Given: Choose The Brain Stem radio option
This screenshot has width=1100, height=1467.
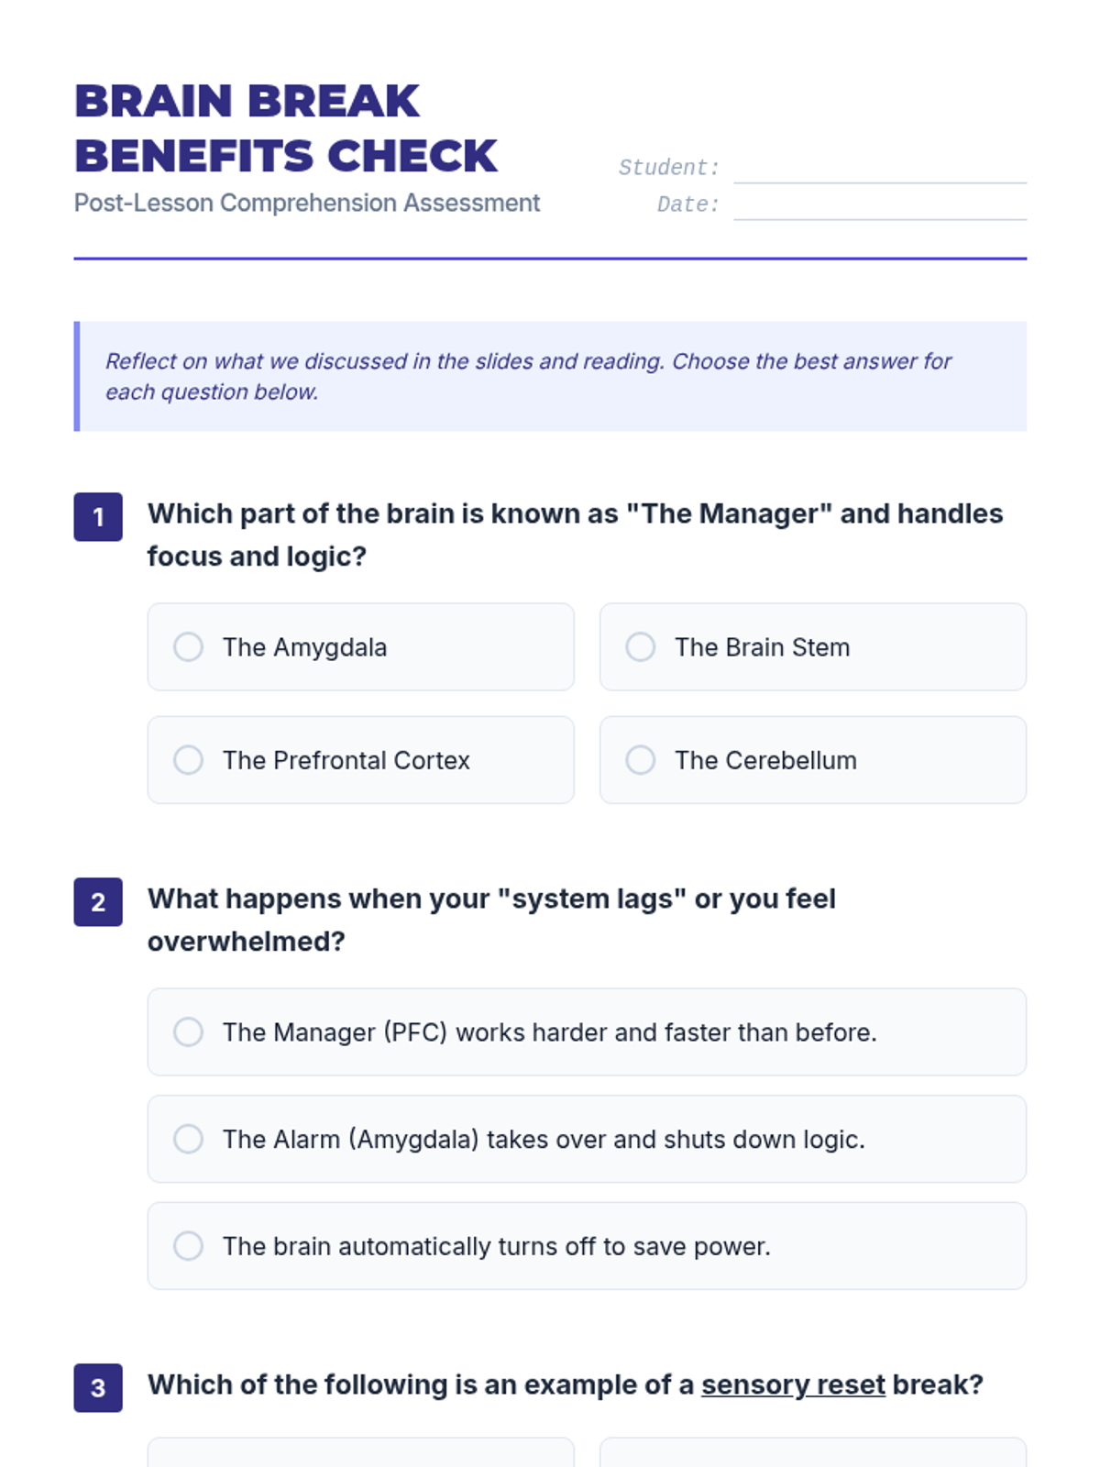Looking at the screenshot, I should [640, 646].
